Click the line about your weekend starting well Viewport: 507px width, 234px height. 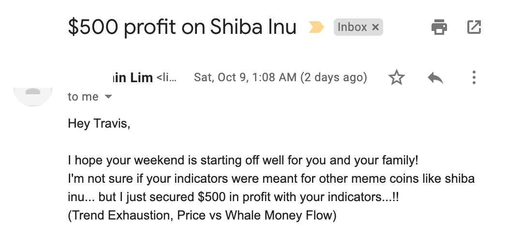click(243, 161)
